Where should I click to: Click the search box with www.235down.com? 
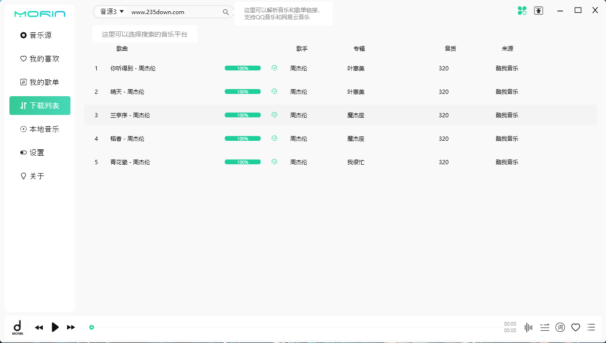click(x=175, y=12)
